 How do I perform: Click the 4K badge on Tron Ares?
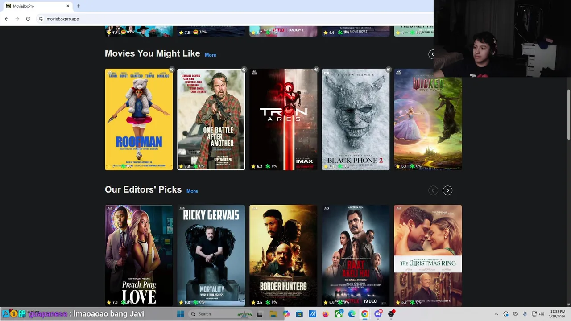click(254, 73)
